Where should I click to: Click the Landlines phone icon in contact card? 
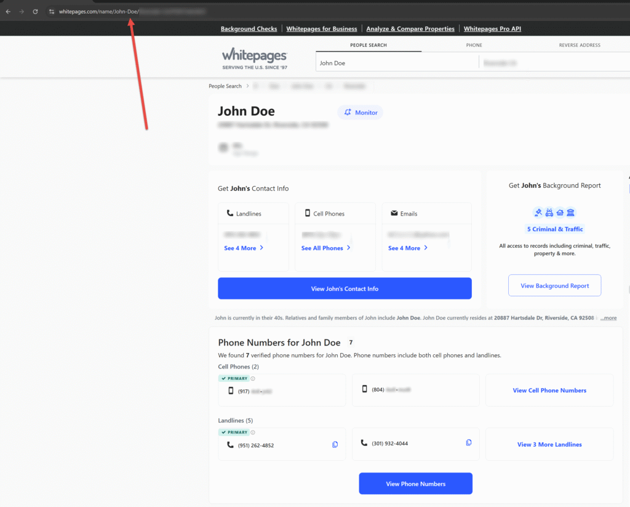tap(230, 213)
